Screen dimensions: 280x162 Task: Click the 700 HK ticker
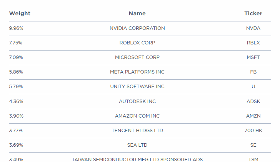point(253,131)
